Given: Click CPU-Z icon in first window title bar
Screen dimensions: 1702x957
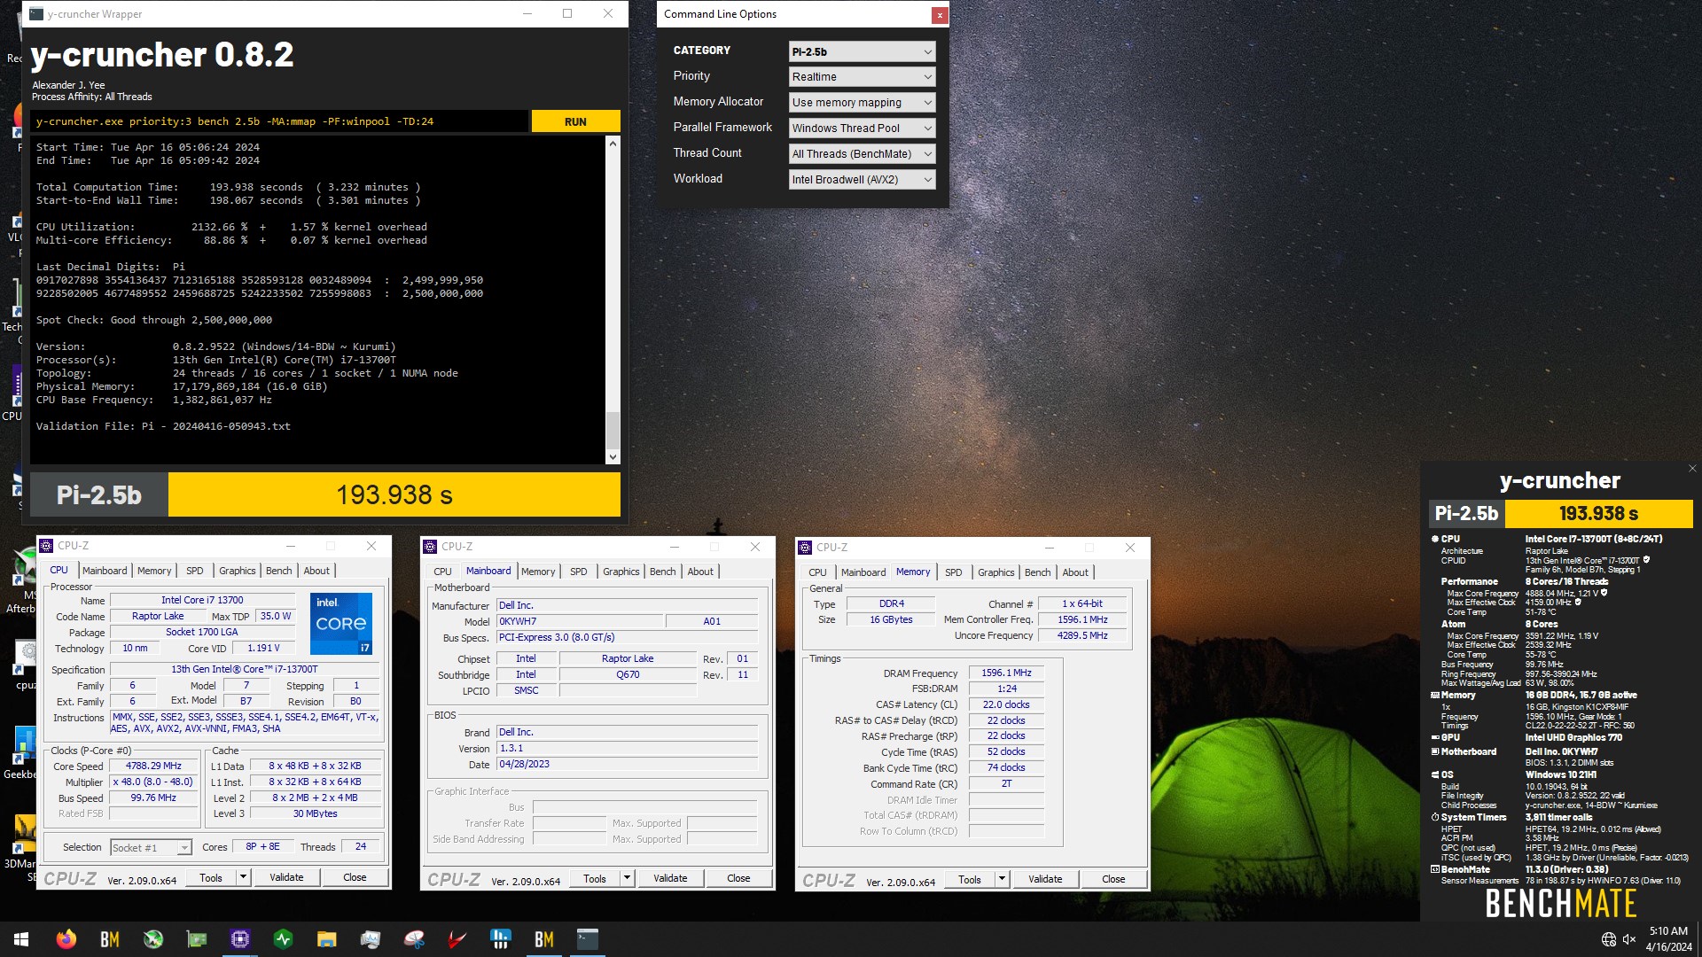Looking at the screenshot, I should click(47, 546).
